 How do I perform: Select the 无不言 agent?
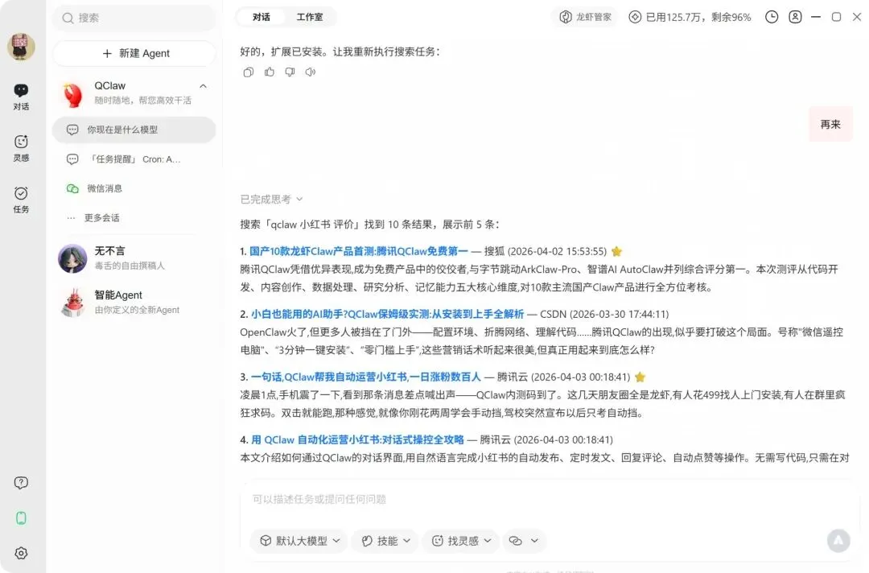coord(134,258)
